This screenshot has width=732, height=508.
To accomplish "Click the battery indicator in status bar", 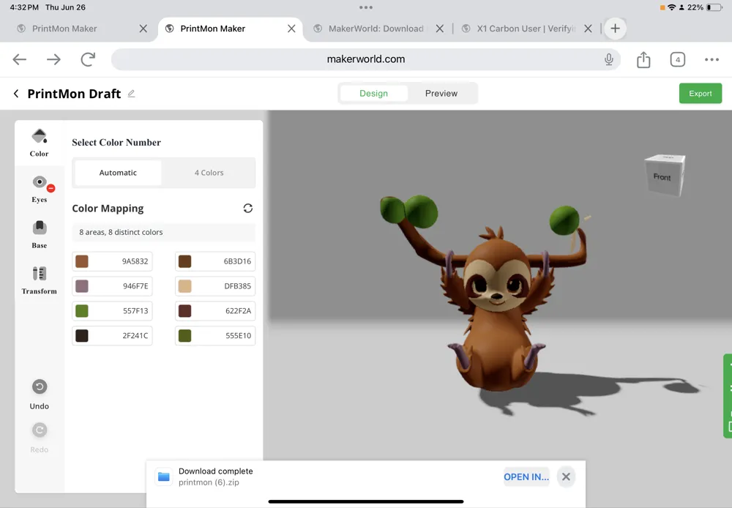I will [714, 7].
